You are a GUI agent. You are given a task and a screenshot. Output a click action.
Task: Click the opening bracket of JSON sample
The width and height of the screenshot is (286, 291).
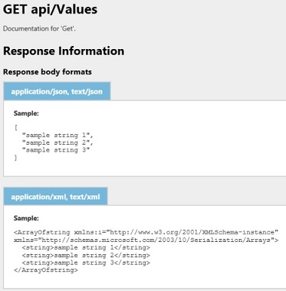16,128
